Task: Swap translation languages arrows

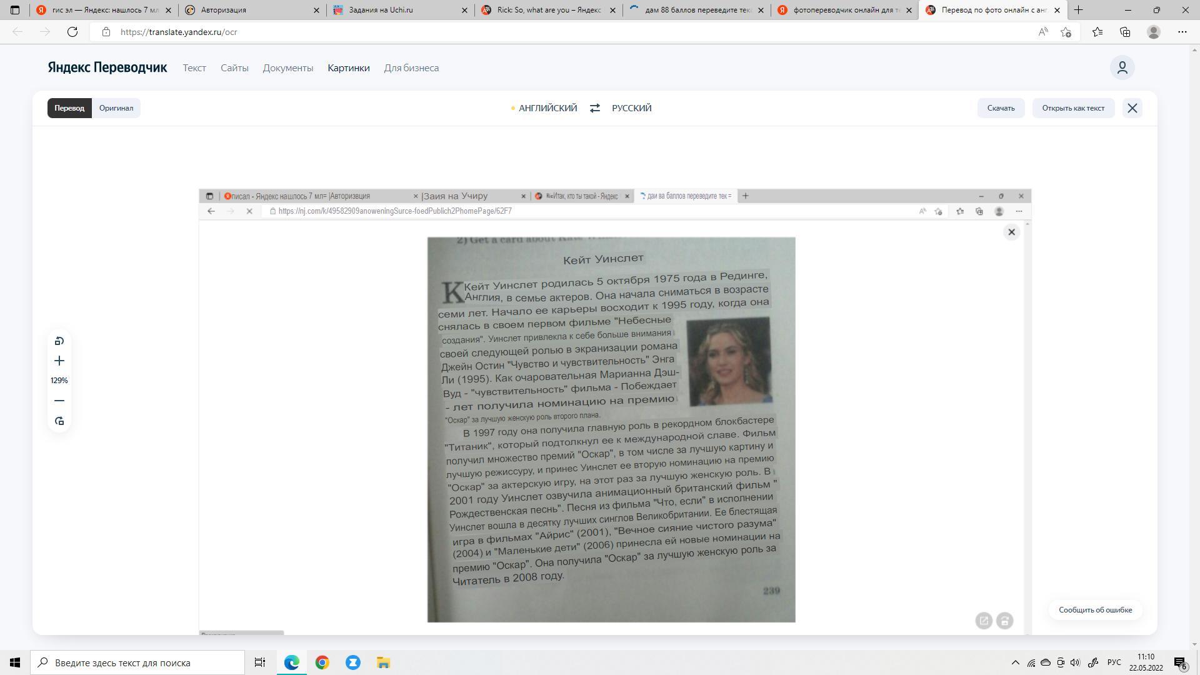Action: [x=595, y=108]
